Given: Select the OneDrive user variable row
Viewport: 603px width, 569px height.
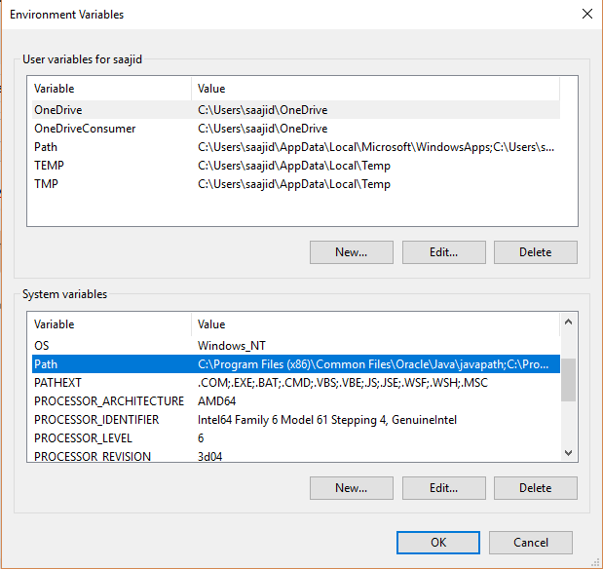Looking at the screenshot, I should point(296,110).
